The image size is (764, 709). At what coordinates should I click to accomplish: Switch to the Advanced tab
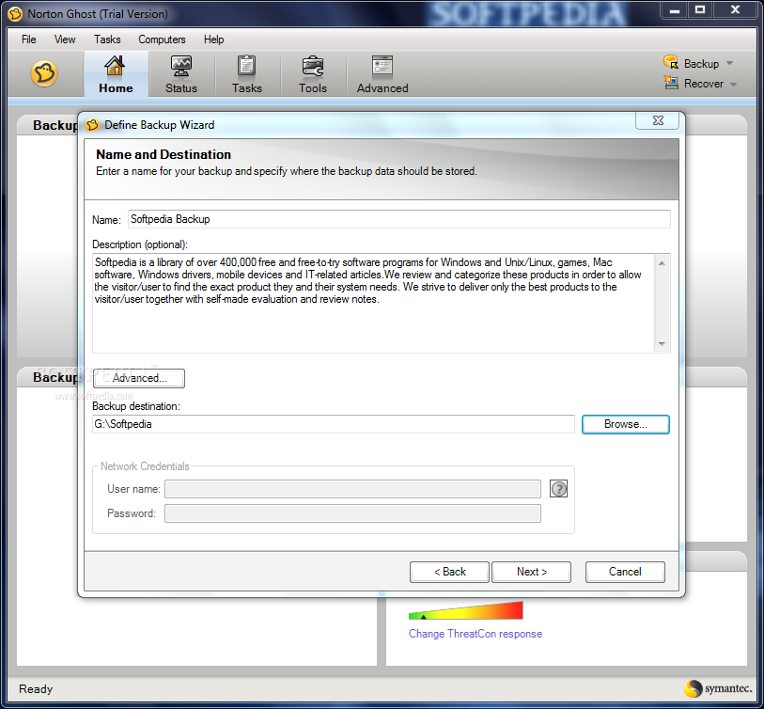382,74
